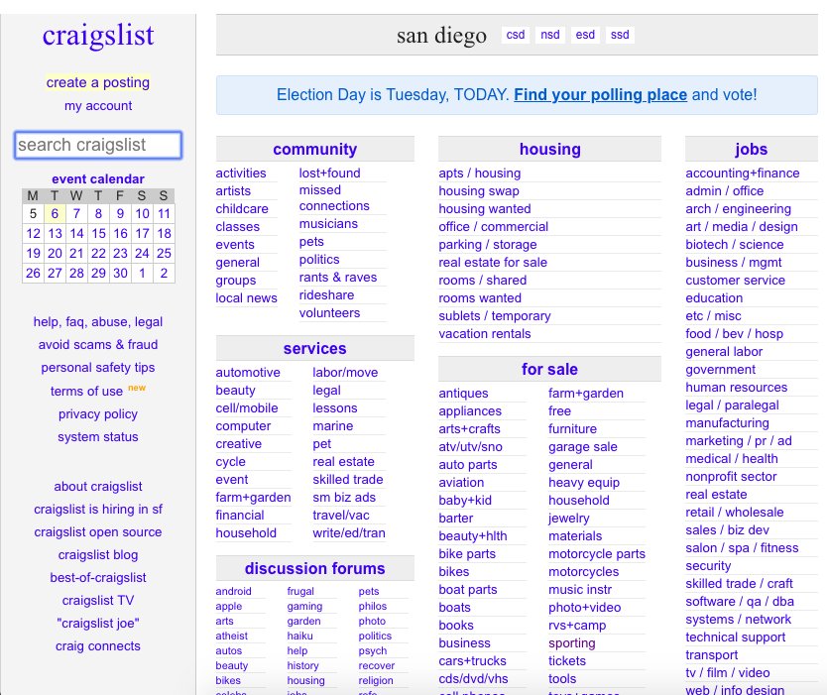This screenshot has width=827, height=695.
Task: Open the create a posting page
Action: point(98,82)
